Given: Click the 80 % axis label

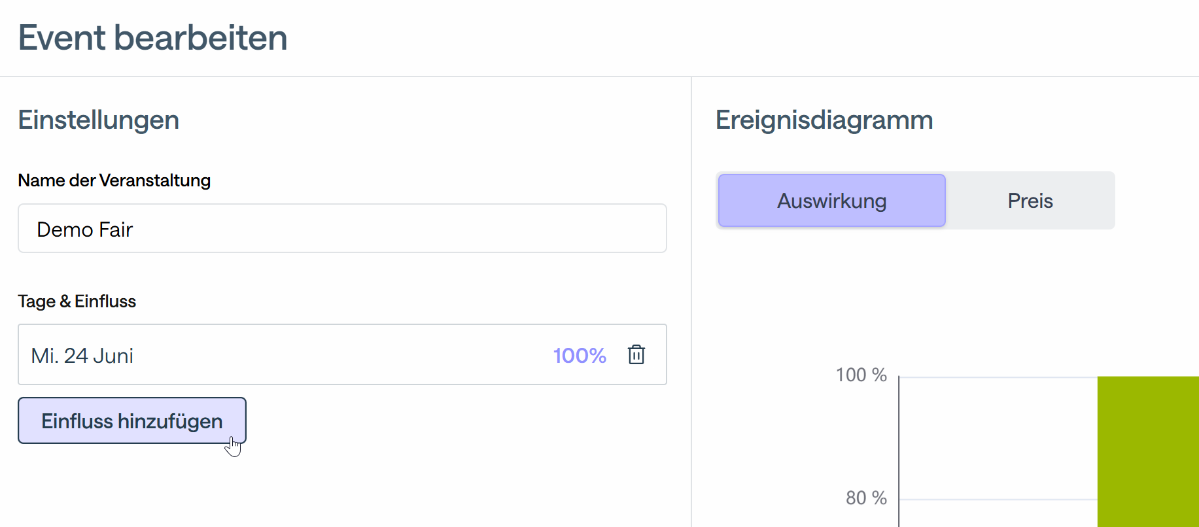Looking at the screenshot, I should tap(865, 498).
